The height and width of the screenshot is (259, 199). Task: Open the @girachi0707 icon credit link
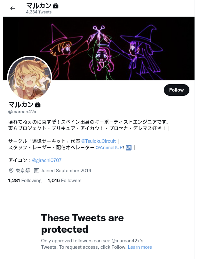(47, 160)
